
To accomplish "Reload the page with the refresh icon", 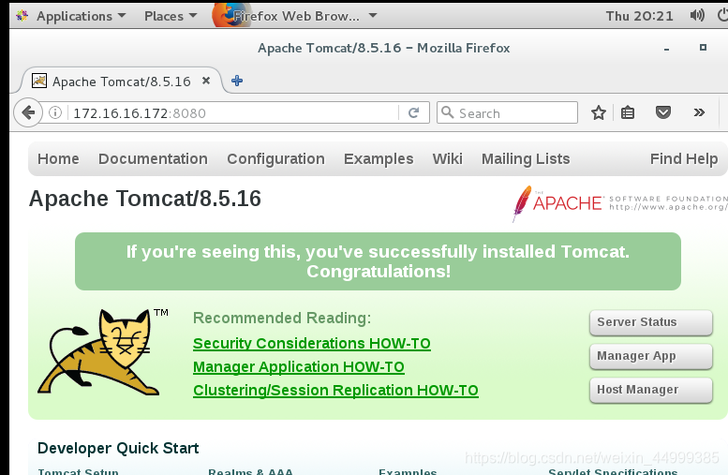I will tap(414, 112).
